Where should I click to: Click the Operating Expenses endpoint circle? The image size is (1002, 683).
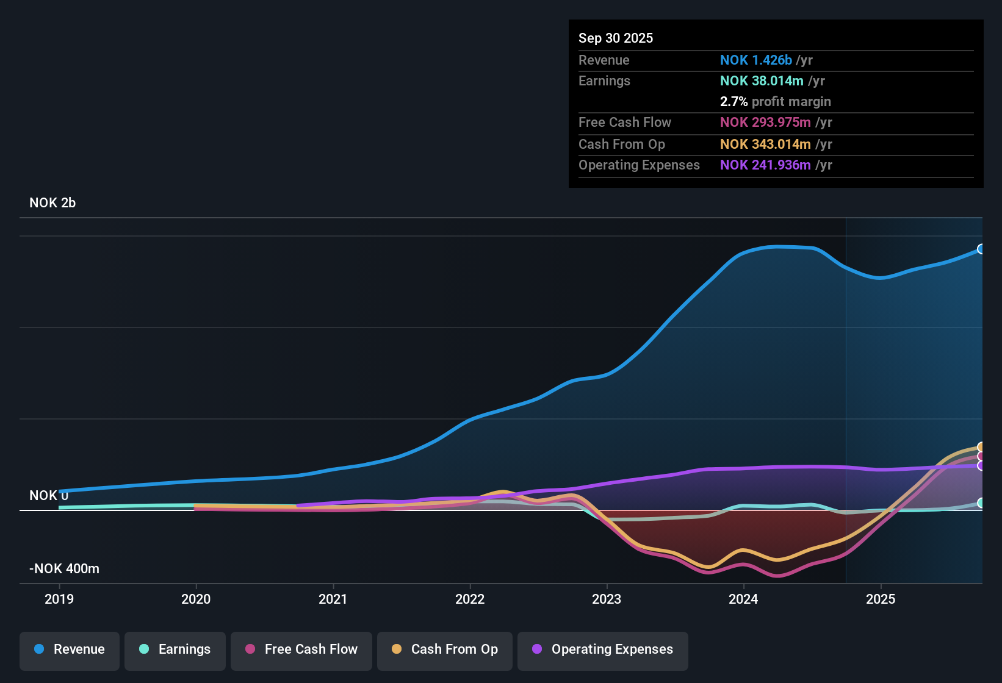coord(980,467)
